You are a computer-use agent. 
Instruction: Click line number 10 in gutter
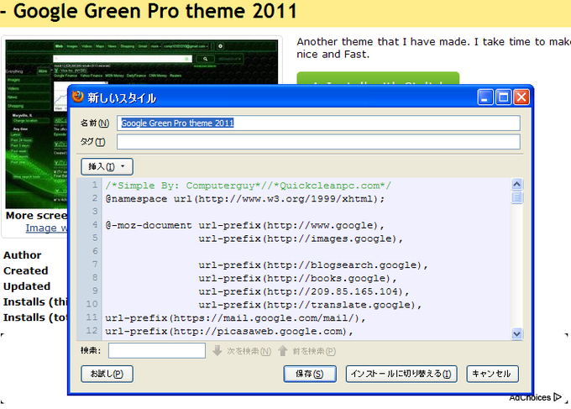point(92,304)
